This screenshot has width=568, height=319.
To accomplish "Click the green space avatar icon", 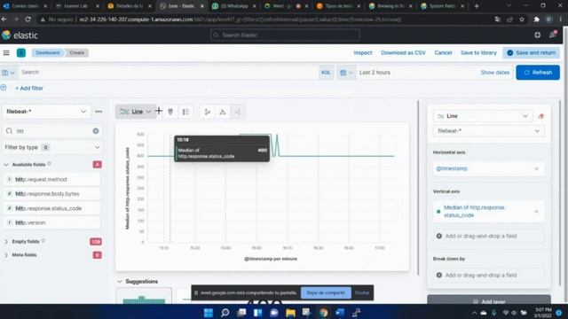I will 21,53.
